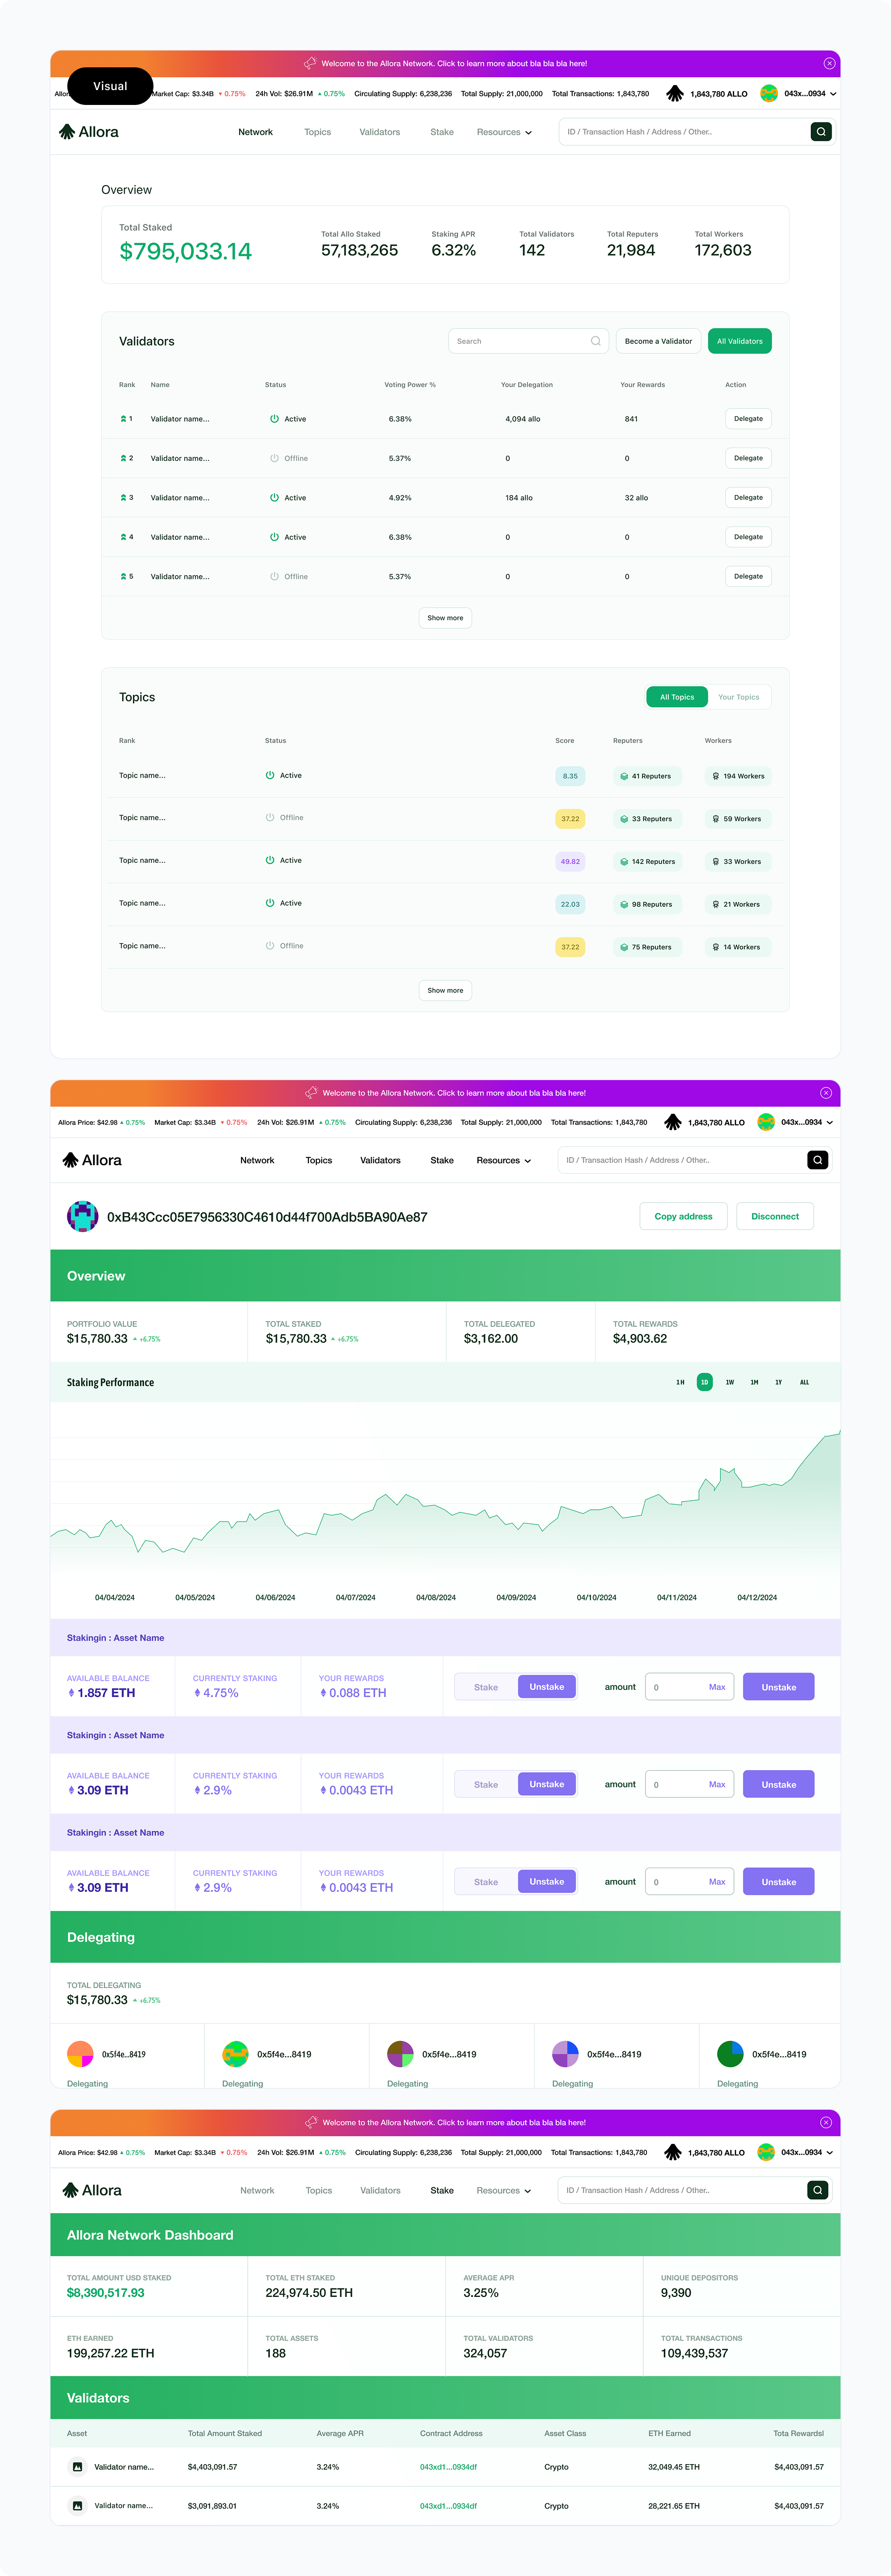Click the Allora logo on the Overview screen

click(x=89, y=132)
